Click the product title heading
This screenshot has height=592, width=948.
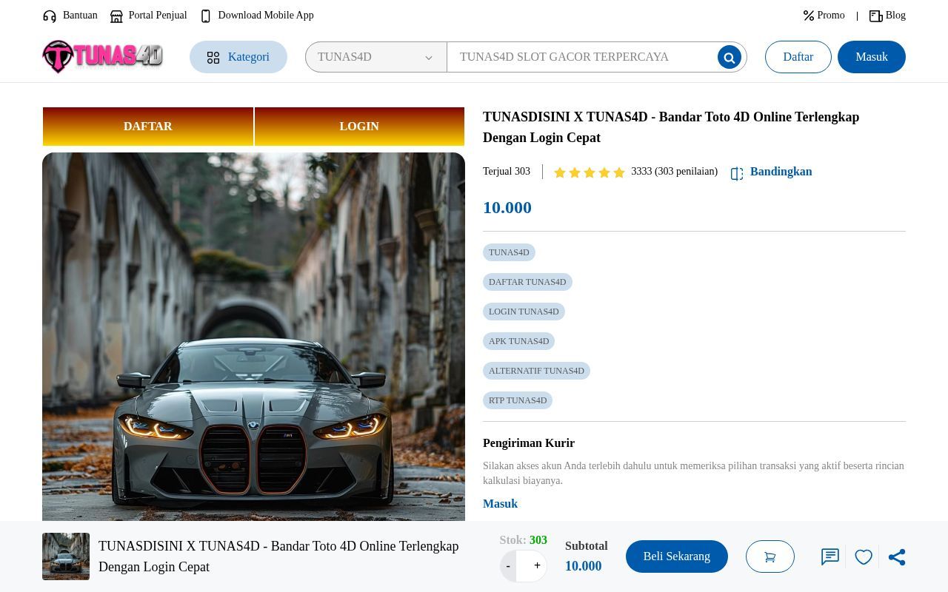pos(671,127)
